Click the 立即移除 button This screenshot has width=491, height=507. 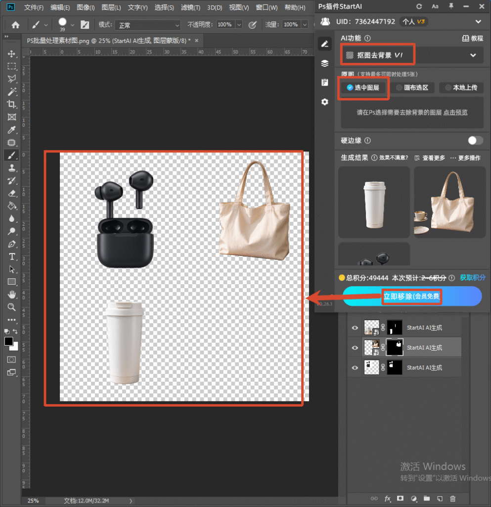click(x=412, y=296)
